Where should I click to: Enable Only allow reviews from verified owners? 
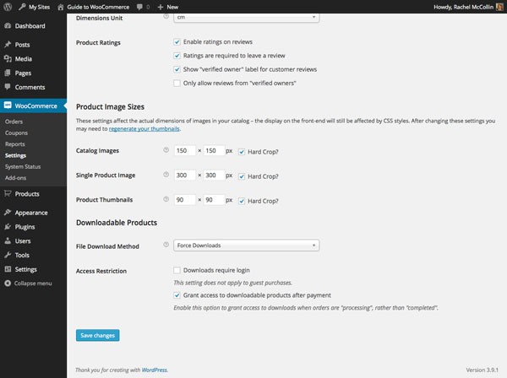pyautogui.click(x=177, y=84)
